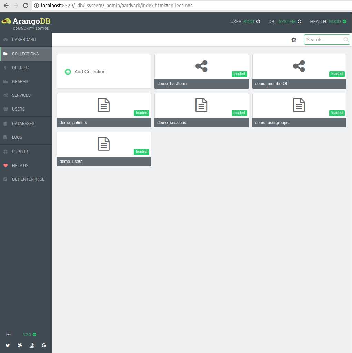Click the version 3.2.0 check icon
The height and width of the screenshot is (353, 352).
coord(34,334)
